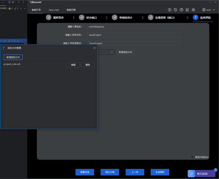Switch to the 智能问答 tab

tap(71, 10)
